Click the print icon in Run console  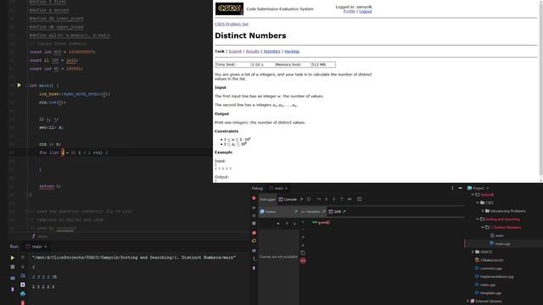(23, 294)
